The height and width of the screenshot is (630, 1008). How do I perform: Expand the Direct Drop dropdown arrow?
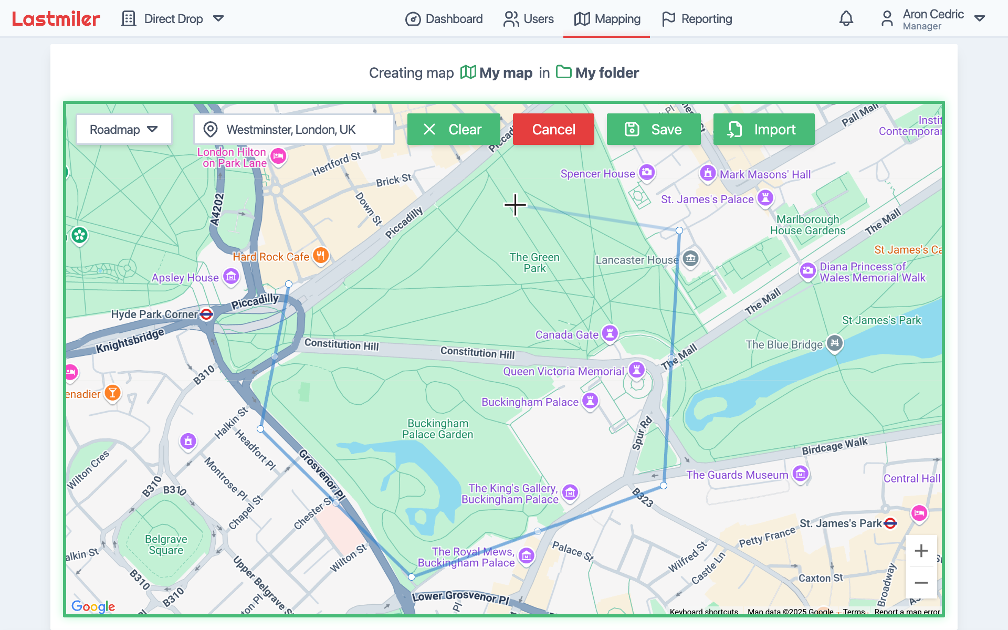[218, 19]
